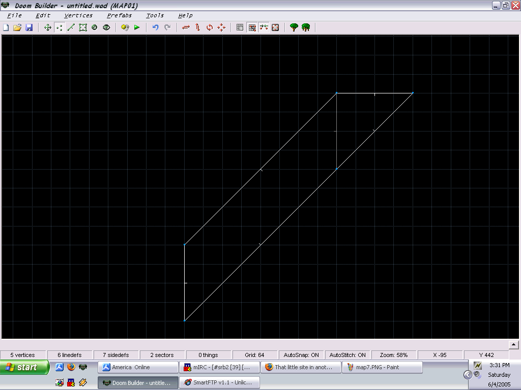Screen dimensions: 521x390
Task: Launch Winamp lightning icon in Quick Launch
Action: point(83,382)
